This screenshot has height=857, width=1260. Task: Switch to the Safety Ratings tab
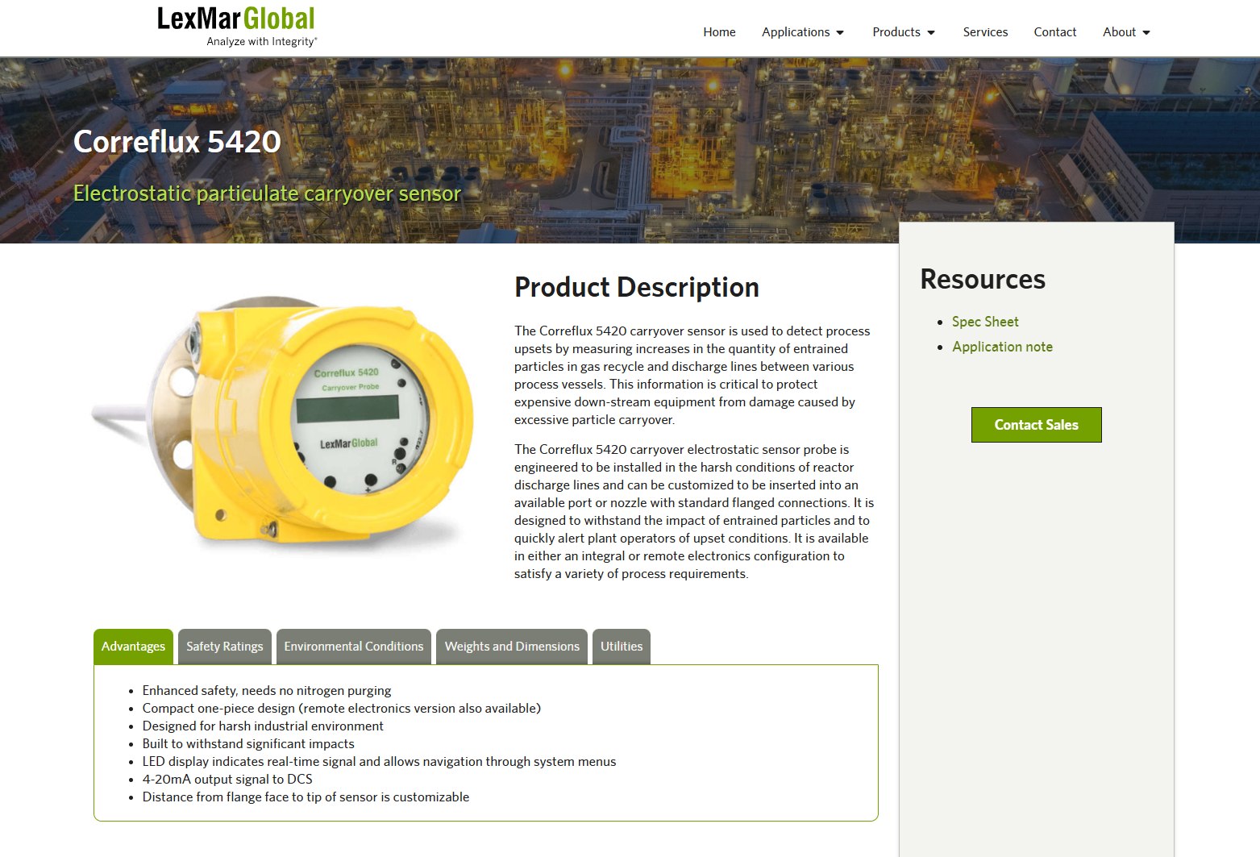point(225,647)
